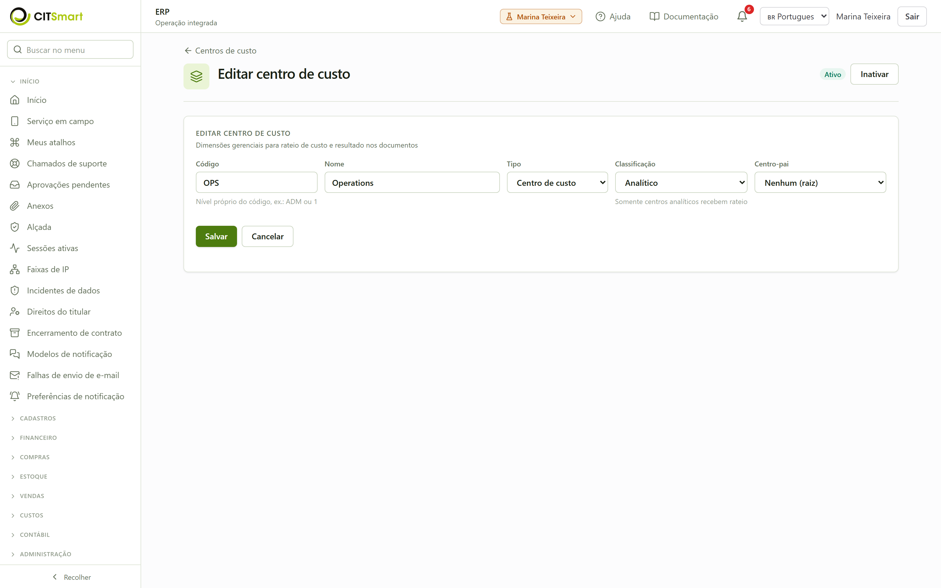Log out with the Sair button
941x588 pixels.
[x=912, y=16]
